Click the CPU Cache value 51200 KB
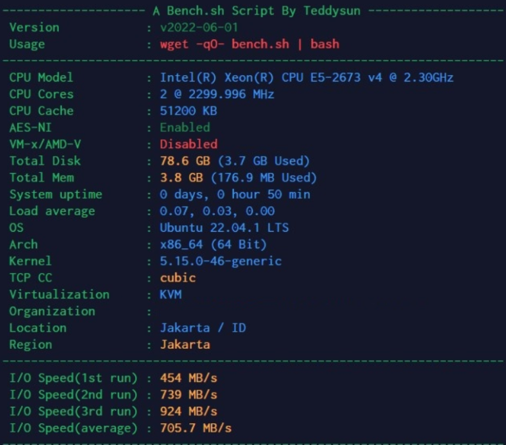Screen dimensions: 506x445 (x=188, y=111)
